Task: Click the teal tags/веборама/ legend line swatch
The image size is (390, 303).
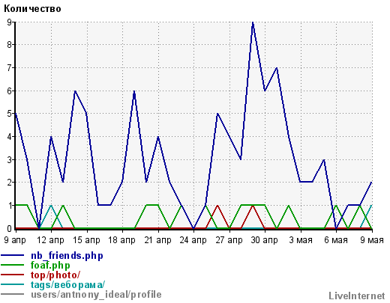Action: (13, 284)
